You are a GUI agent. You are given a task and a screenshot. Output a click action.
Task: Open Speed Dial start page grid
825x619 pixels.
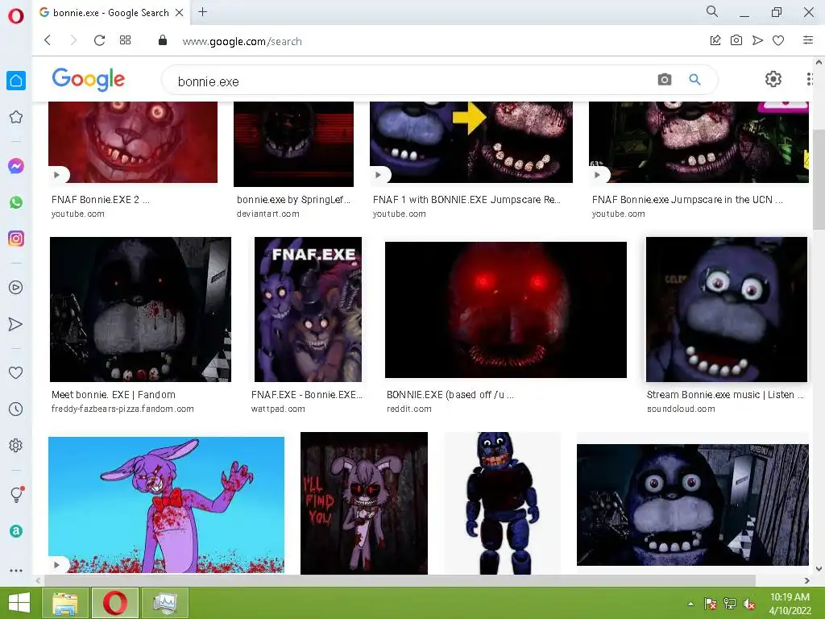125,40
